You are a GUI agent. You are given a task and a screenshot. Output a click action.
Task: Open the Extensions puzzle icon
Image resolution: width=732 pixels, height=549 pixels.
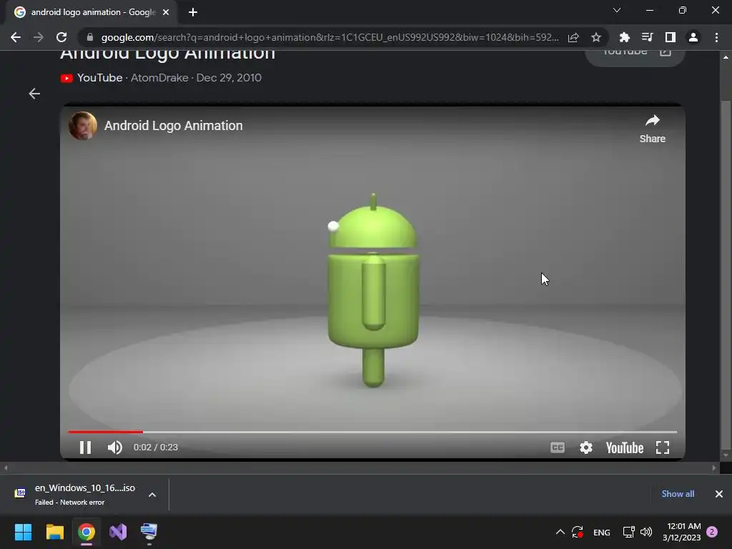click(x=624, y=37)
